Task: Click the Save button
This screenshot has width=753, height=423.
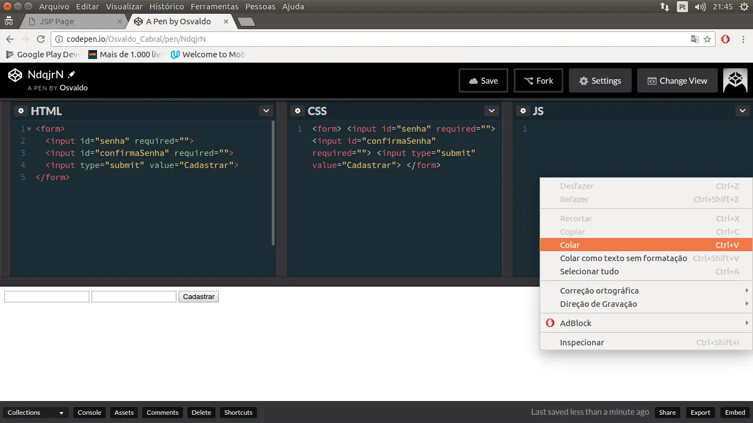Action: click(x=483, y=80)
